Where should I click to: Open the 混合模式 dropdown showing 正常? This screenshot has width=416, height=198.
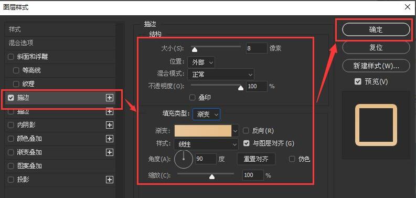pos(221,75)
